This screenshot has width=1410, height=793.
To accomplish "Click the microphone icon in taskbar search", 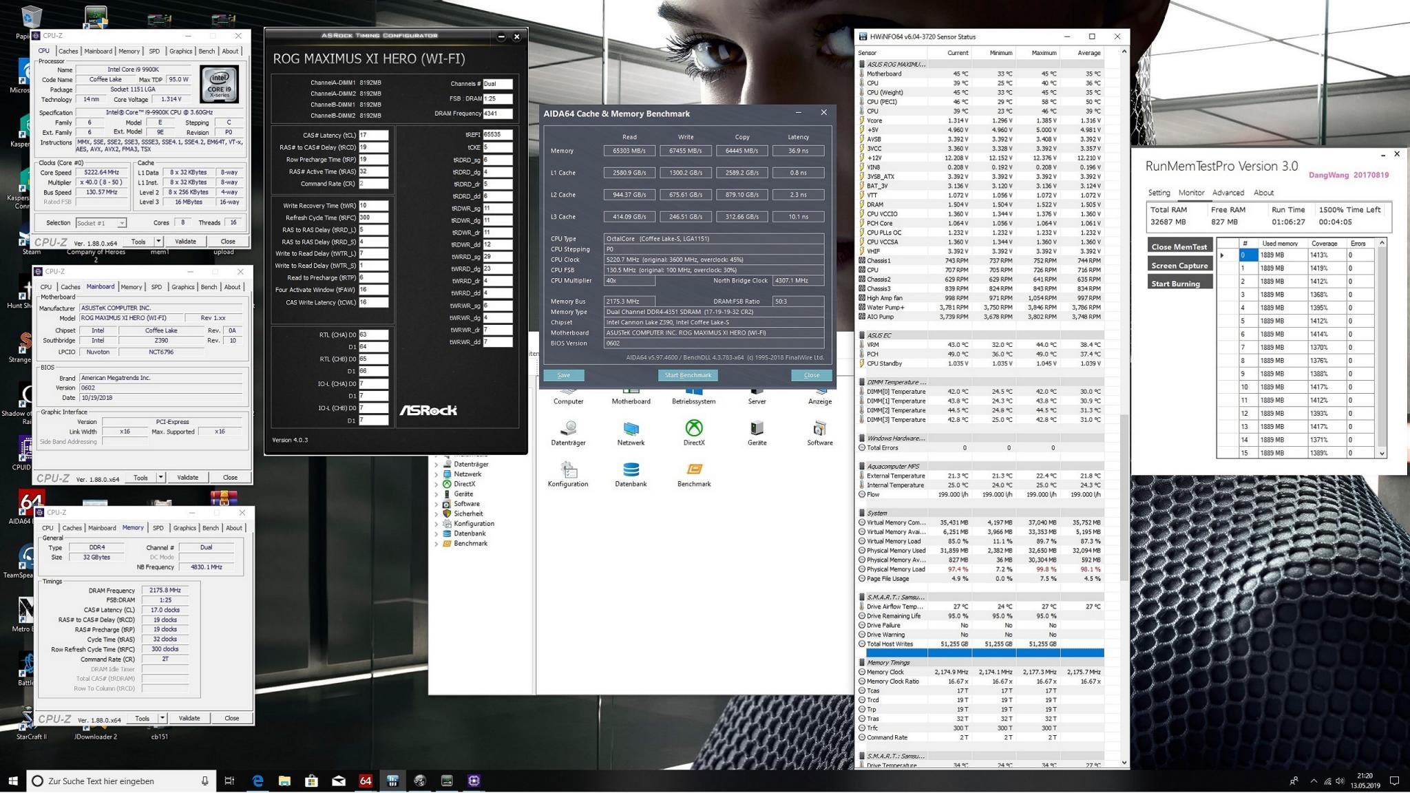I will (x=204, y=781).
